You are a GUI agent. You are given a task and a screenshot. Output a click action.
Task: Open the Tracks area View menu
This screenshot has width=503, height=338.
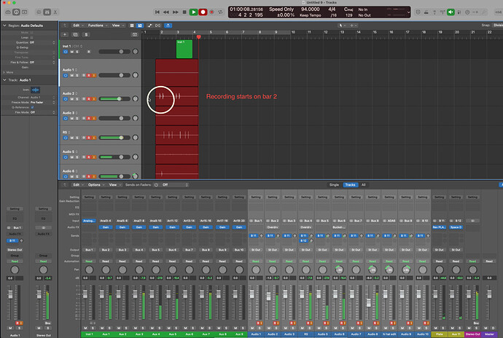117,25
